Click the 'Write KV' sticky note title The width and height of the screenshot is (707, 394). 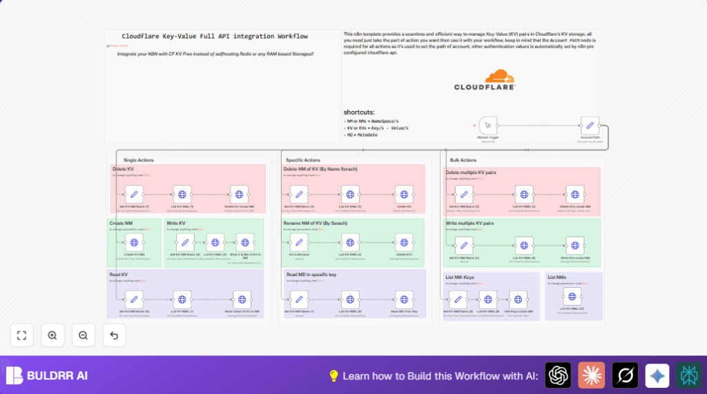pos(176,223)
